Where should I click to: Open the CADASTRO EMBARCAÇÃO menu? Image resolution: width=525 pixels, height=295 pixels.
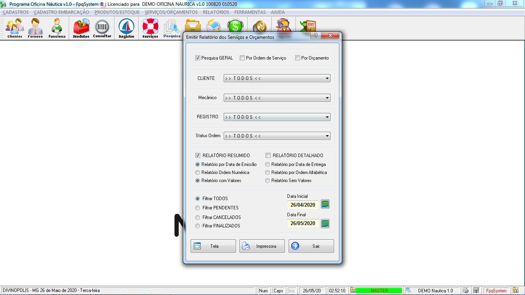(x=61, y=12)
